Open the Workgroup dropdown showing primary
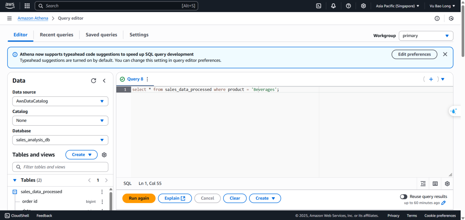The image size is (465, 220). click(x=426, y=36)
